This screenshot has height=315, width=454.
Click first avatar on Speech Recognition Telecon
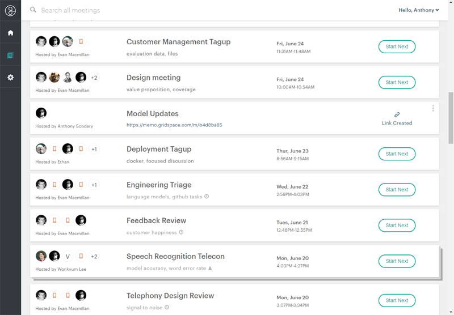pyautogui.click(x=41, y=256)
